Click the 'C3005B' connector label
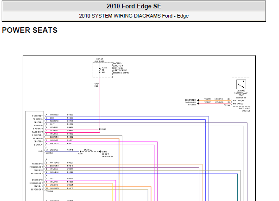279x201 pixels. (49, 191)
